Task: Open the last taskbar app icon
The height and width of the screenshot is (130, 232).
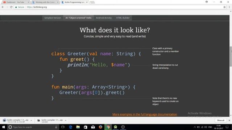Action: click(x=123, y=127)
